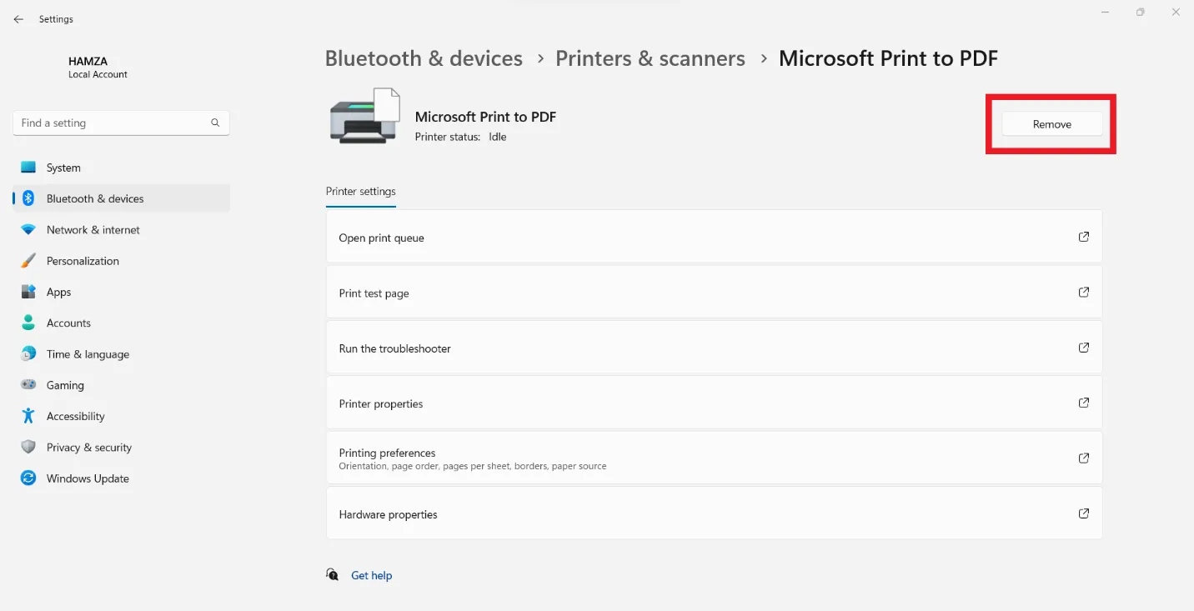The height and width of the screenshot is (611, 1194).
Task: Select Accounts in the sidebar
Action: [68, 323]
